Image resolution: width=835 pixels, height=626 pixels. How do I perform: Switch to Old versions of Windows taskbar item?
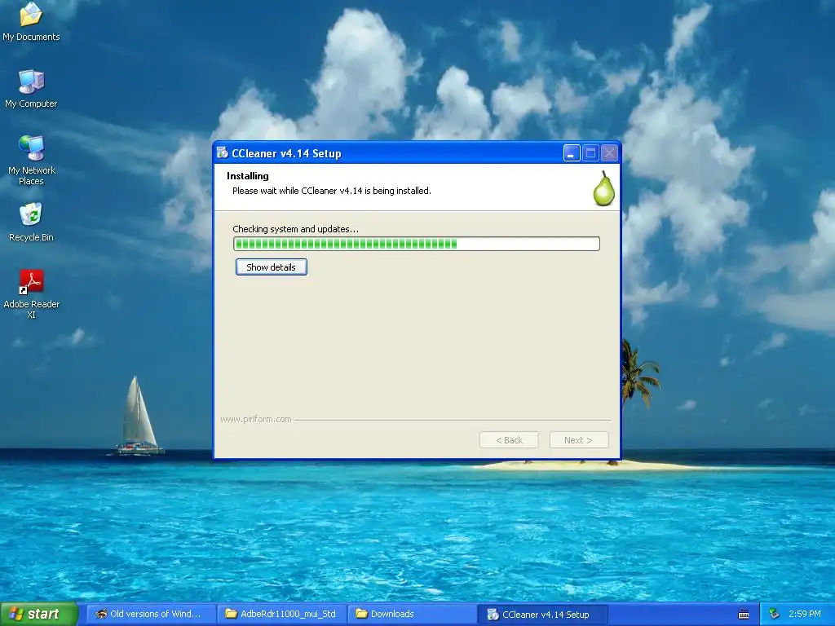pyautogui.click(x=150, y=614)
